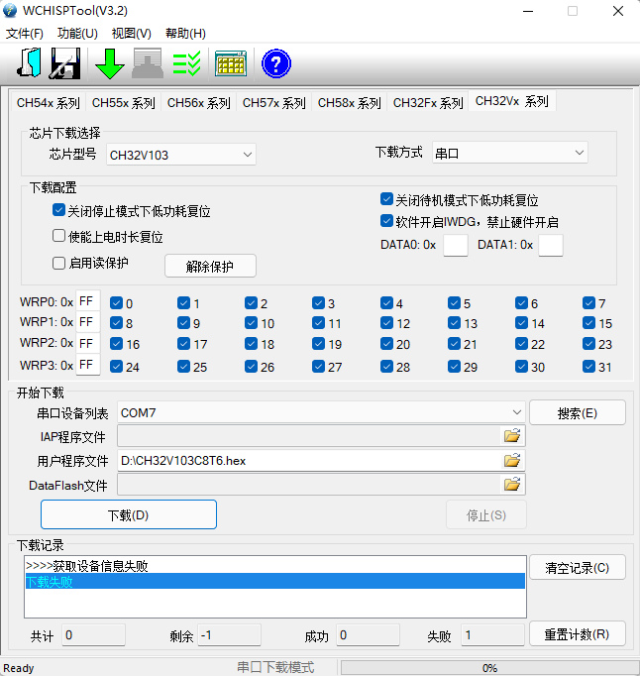Viewport: 640px width, 676px height.
Task: Click the 搜索(E) button
Action: pyautogui.click(x=577, y=413)
